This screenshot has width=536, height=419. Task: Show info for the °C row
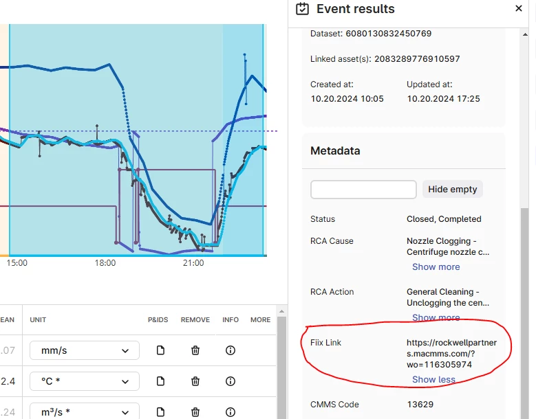coord(231,381)
